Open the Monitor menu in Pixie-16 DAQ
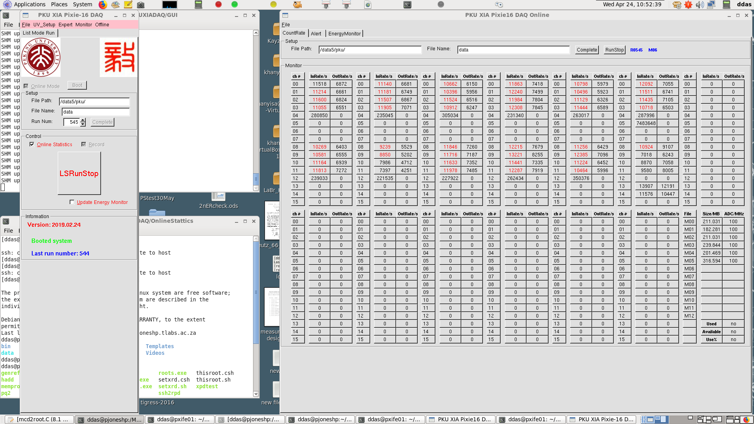 pyautogui.click(x=84, y=25)
